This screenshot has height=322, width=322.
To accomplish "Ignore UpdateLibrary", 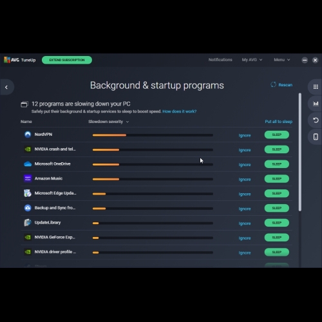I will pyautogui.click(x=245, y=223).
